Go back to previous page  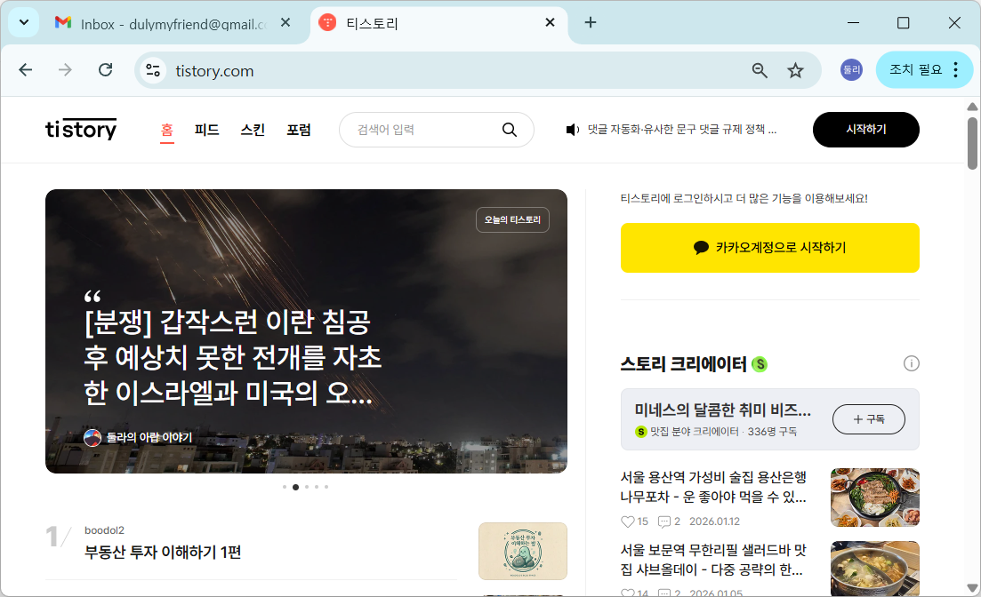pos(26,70)
